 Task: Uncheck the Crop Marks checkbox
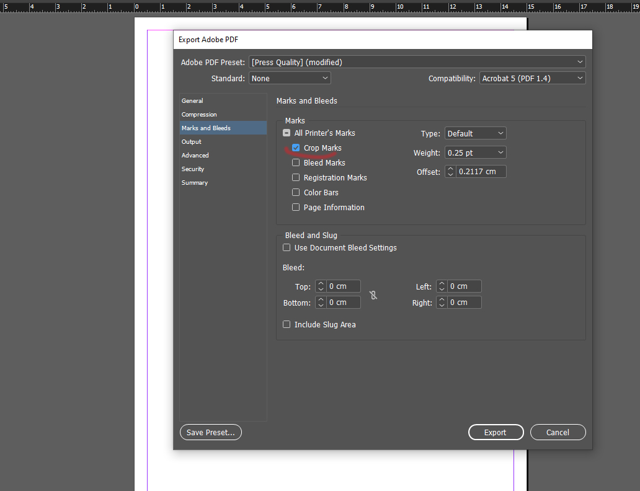click(296, 148)
